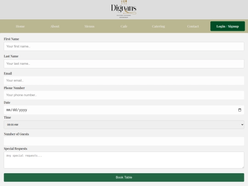Open the About page
Image resolution: width=248 pixels, height=186 pixels.
[x=55, y=26]
